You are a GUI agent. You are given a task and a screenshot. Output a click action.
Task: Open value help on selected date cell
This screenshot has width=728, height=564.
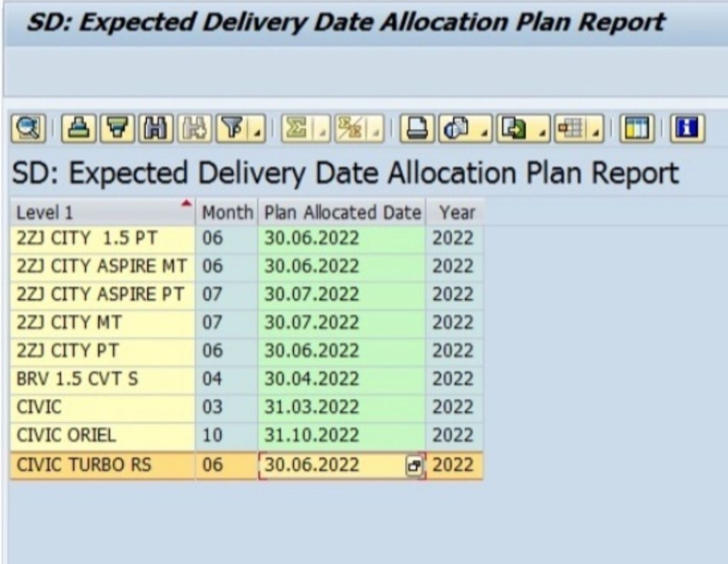[414, 465]
